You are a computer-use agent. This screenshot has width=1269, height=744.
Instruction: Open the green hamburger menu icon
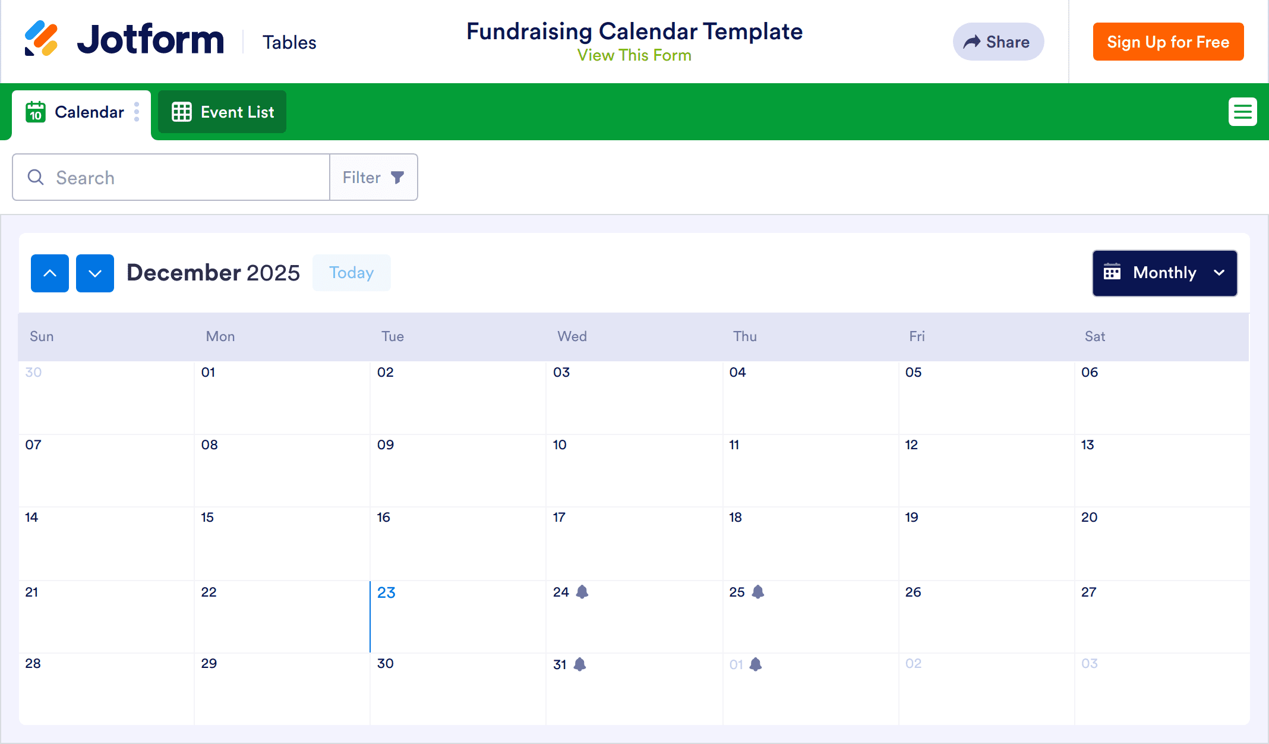pyautogui.click(x=1242, y=112)
